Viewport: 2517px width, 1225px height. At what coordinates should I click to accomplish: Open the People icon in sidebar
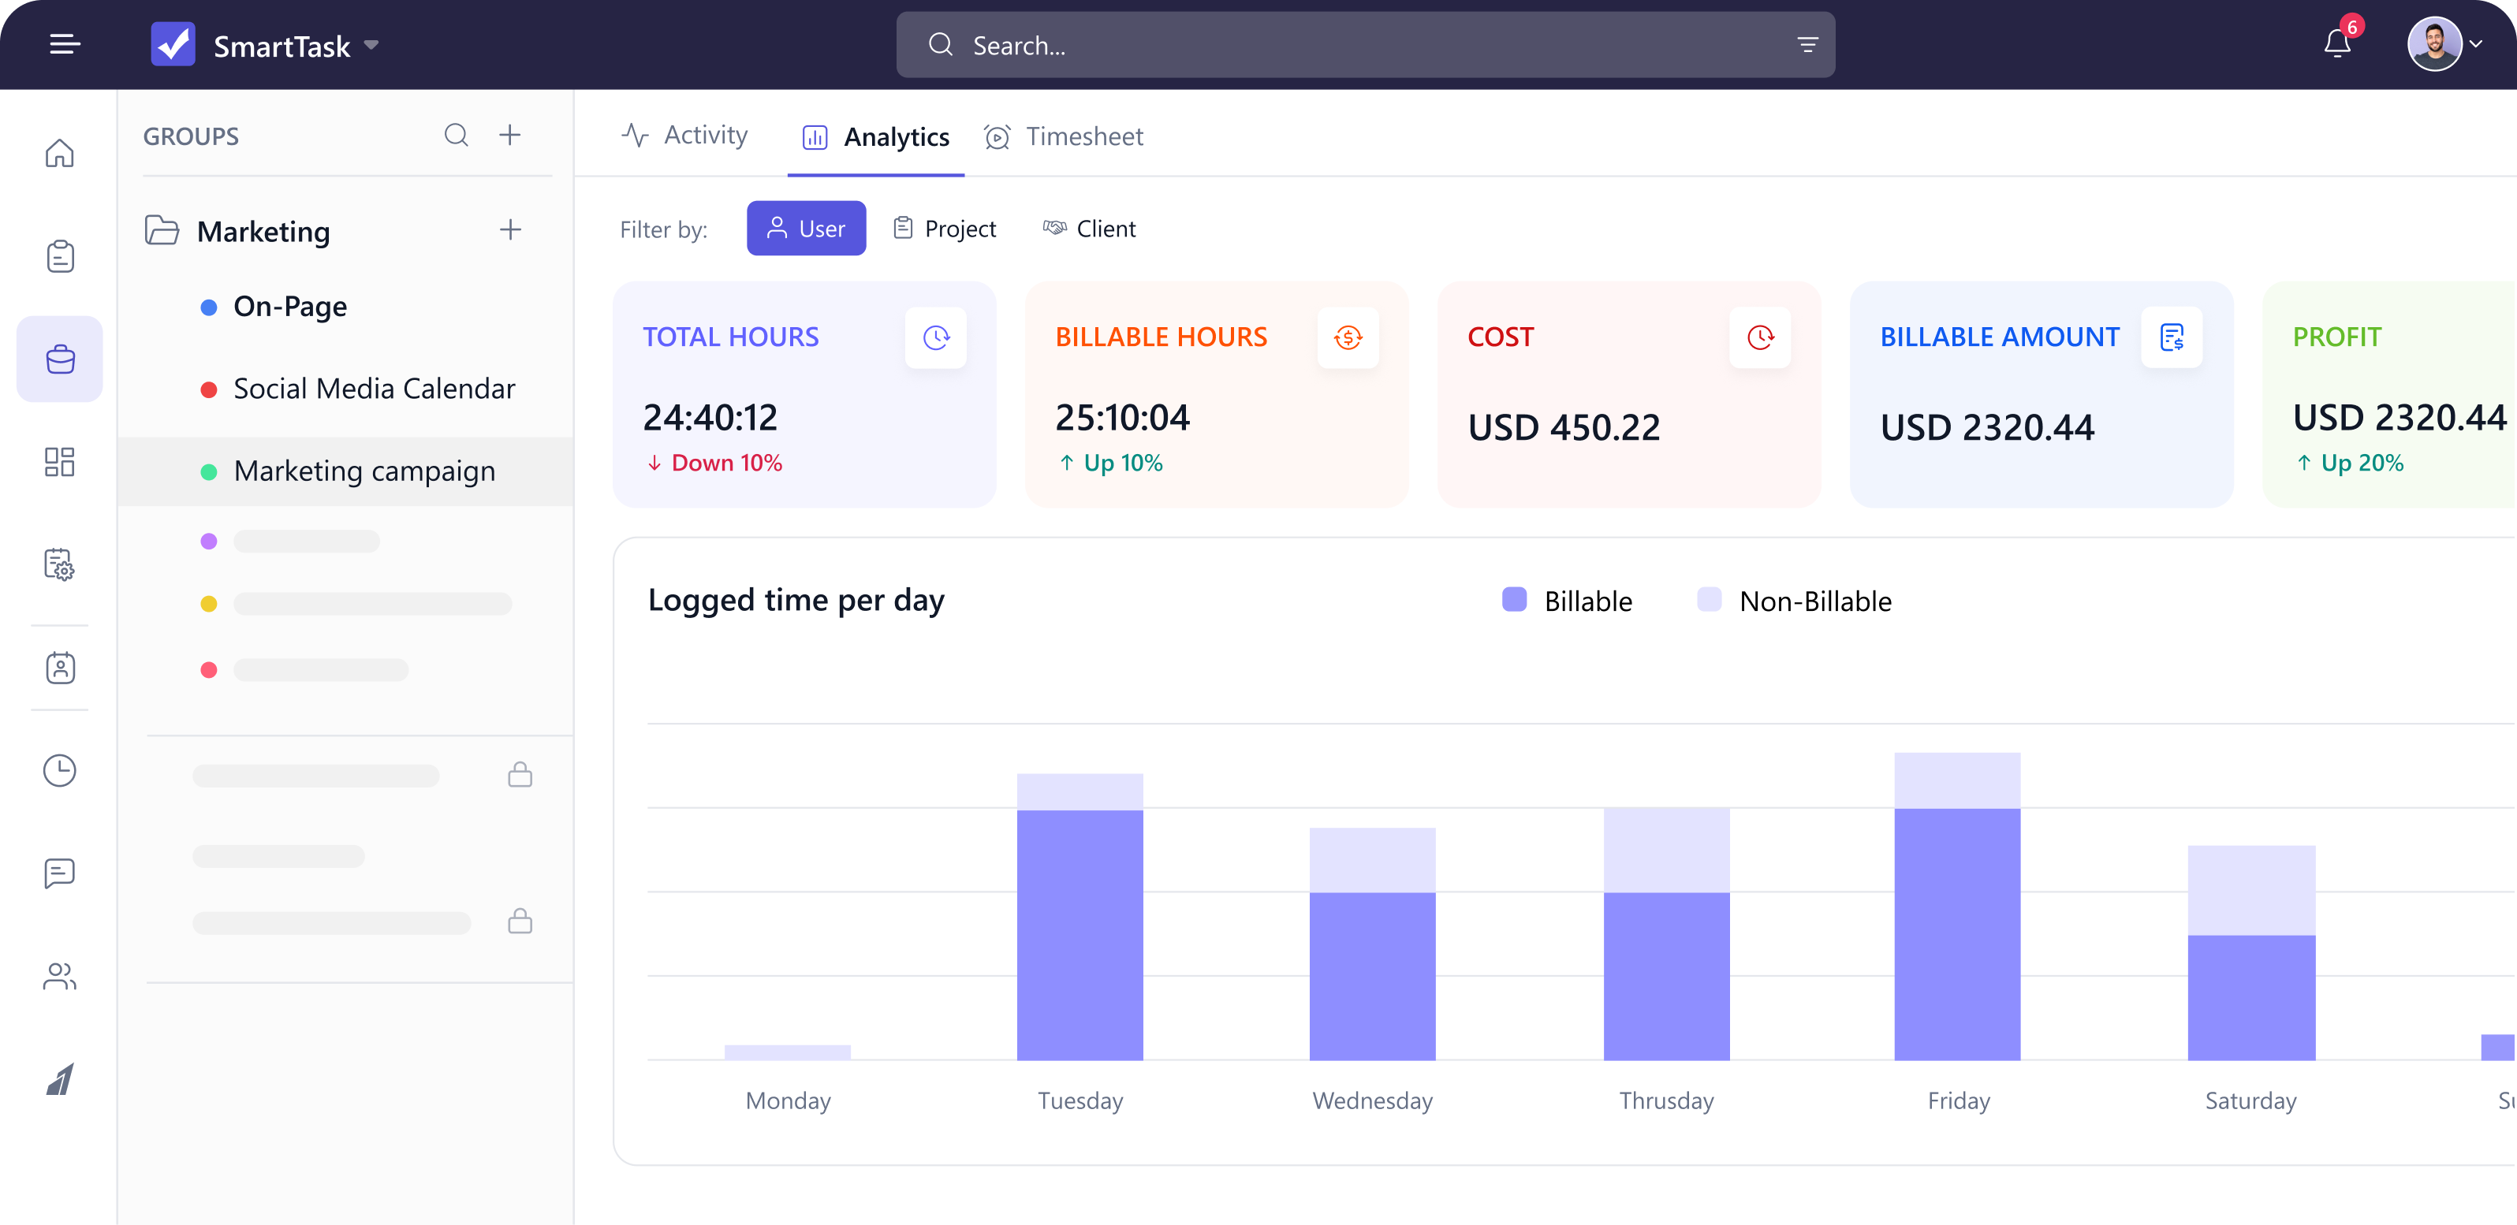[x=60, y=976]
